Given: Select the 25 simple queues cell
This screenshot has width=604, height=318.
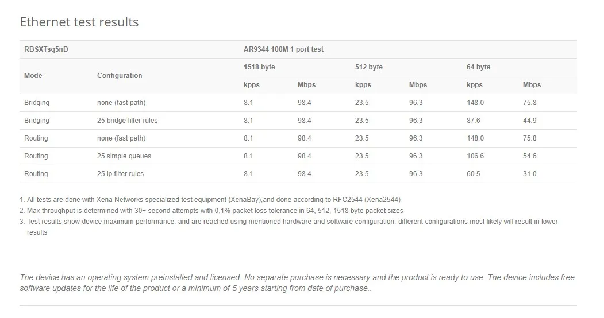Looking at the screenshot, I should click(x=124, y=156).
